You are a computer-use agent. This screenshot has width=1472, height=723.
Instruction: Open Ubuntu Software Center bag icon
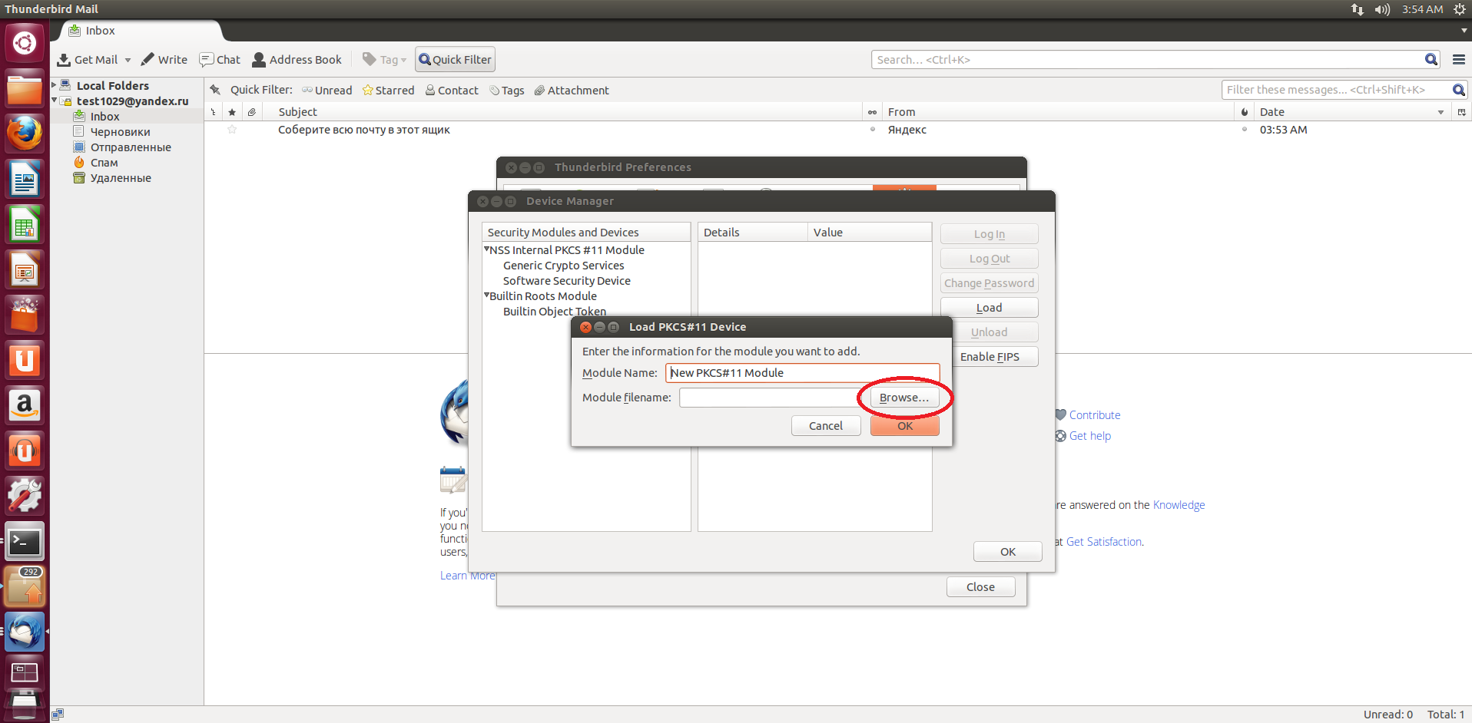[x=25, y=315]
